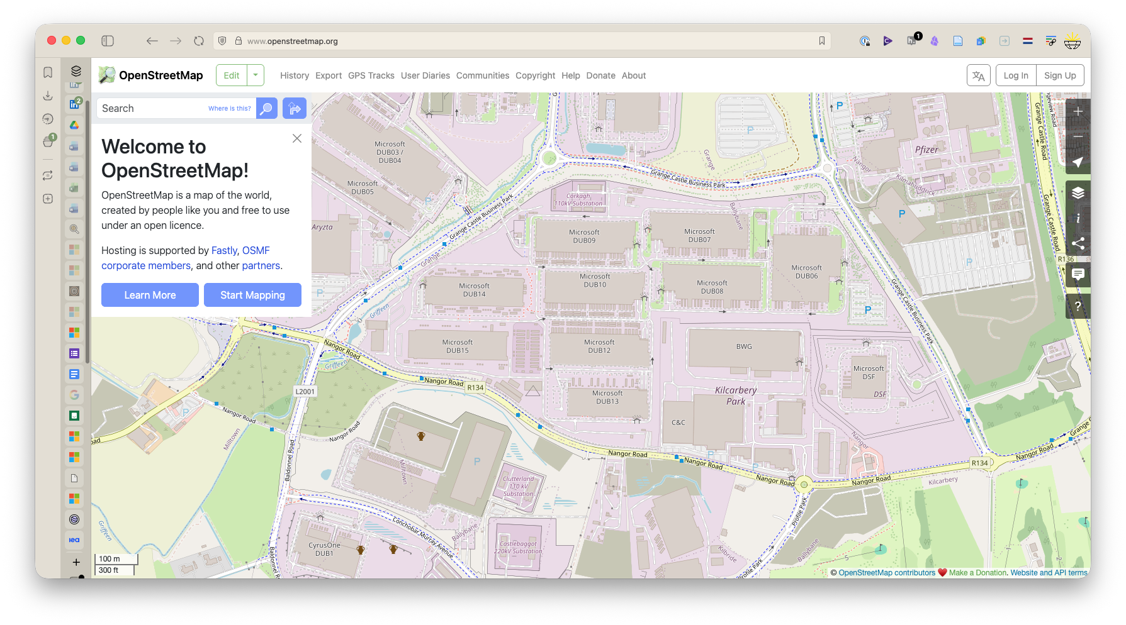Expand the Edit dropdown arrow
1126x625 pixels.
coord(256,75)
